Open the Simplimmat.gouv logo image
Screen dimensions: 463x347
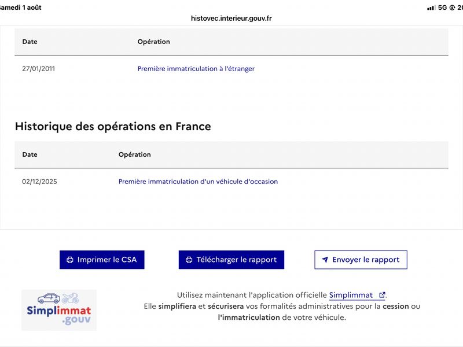59,310
